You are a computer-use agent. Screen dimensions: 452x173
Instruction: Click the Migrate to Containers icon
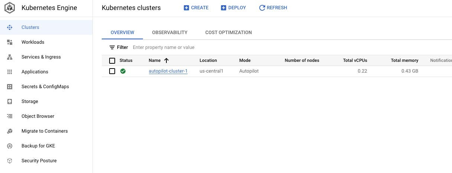tap(10, 131)
